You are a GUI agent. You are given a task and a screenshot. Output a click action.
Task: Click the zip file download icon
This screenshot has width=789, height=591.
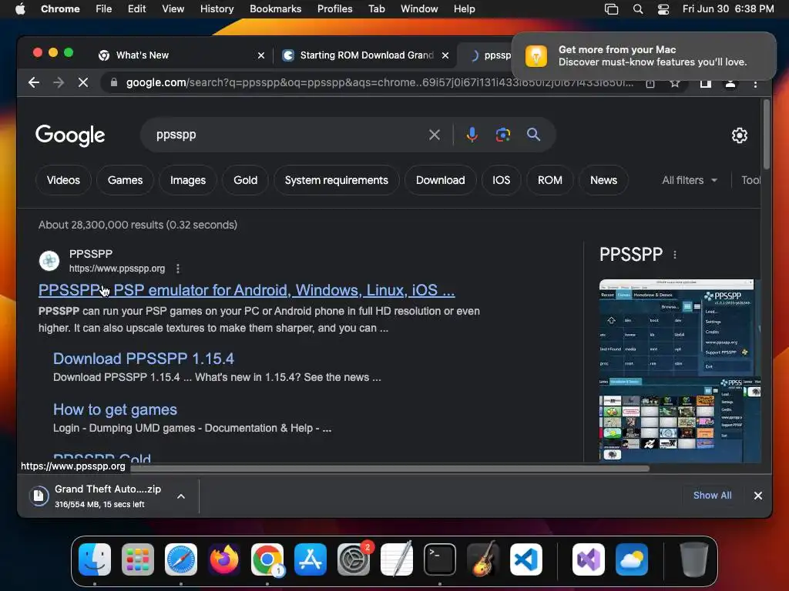coord(39,496)
